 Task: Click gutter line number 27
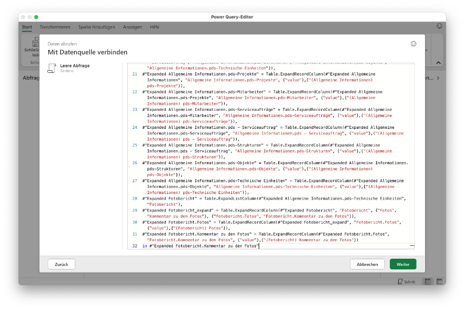pos(134,181)
